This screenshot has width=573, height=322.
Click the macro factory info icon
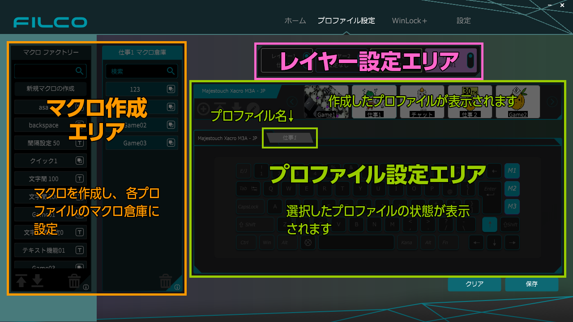86,287
